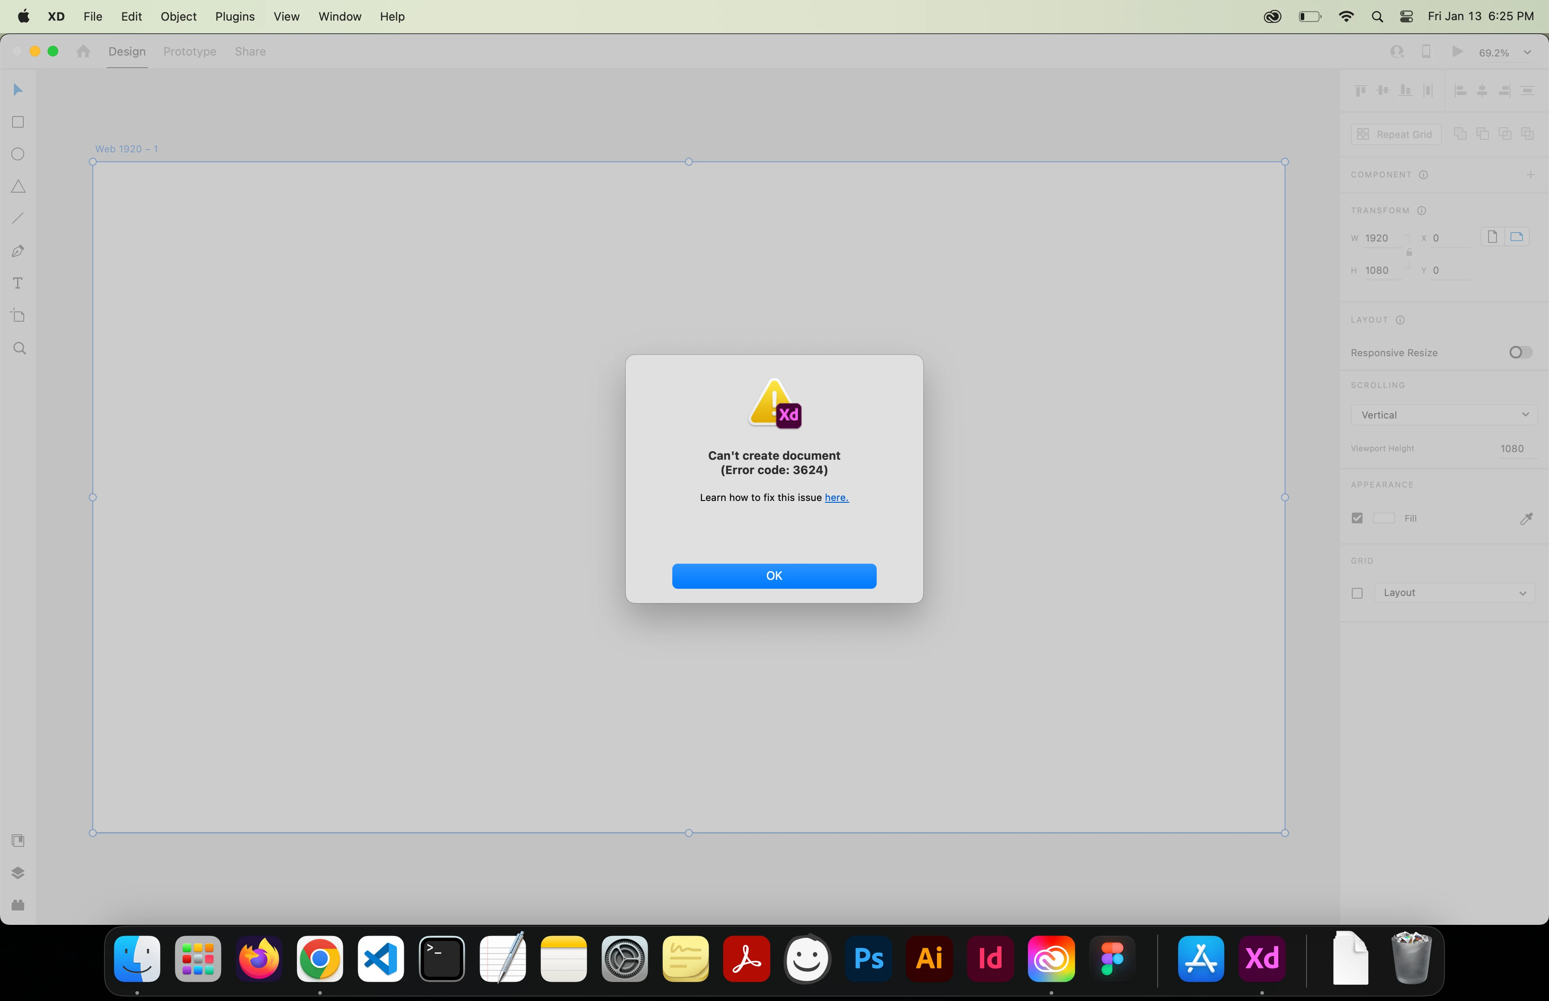Click the Fill color swatch
This screenshot has height=1001, width=1549.
1383,518
